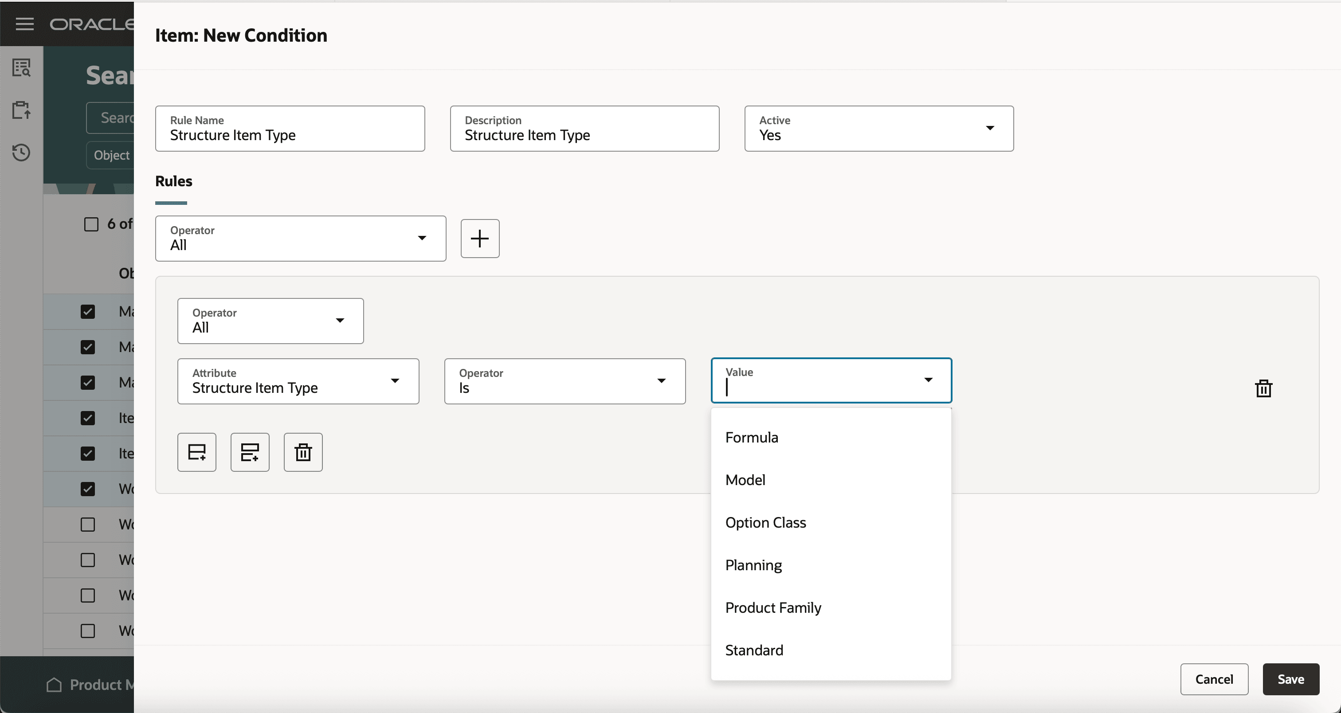Cancel the Item: New Condition form
The image size is (1341, 713).
coord(1214,679)
